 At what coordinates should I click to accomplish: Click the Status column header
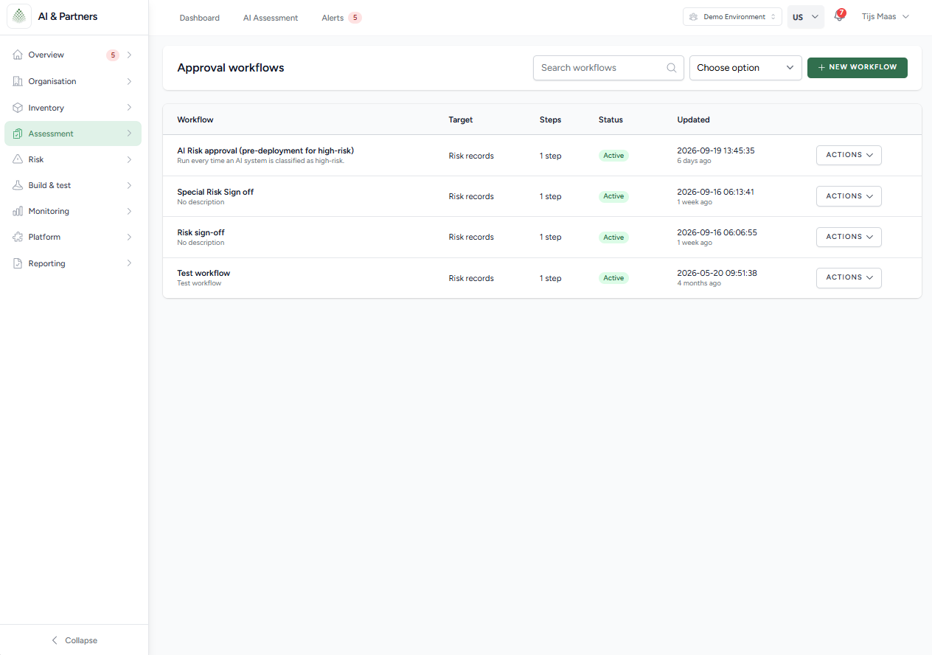coord(611,119)
